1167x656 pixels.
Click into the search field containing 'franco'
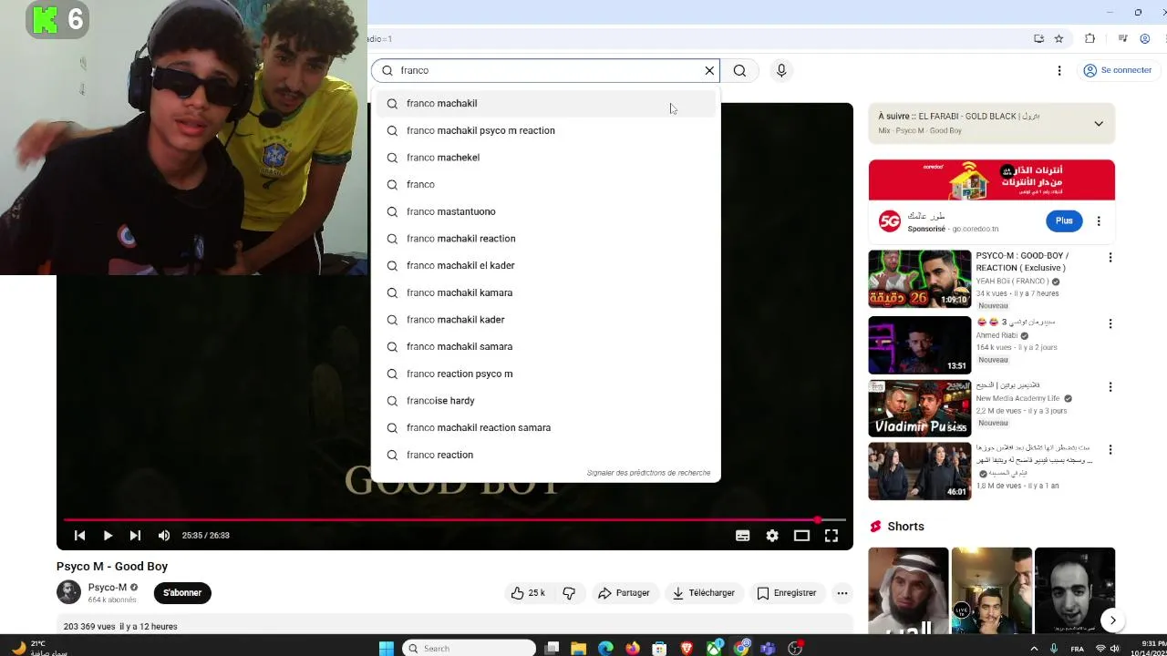[547, 70]
